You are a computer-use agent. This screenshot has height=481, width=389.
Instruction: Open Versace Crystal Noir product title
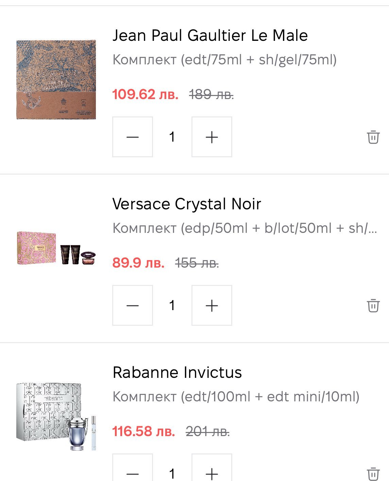(x=187, y=204)
